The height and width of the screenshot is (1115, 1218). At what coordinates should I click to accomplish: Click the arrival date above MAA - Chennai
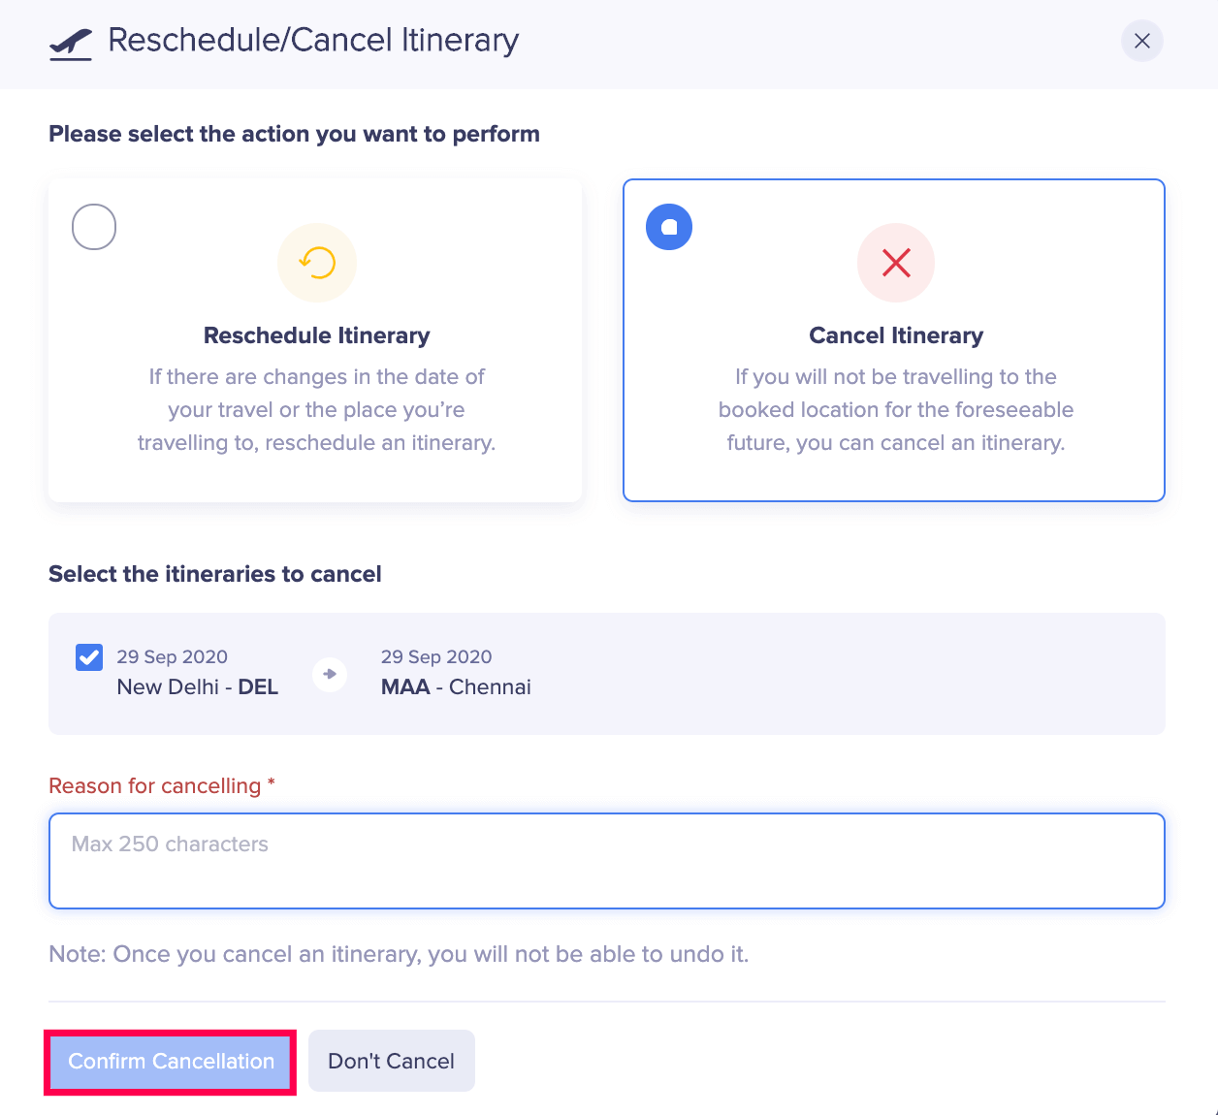[436, 656]
